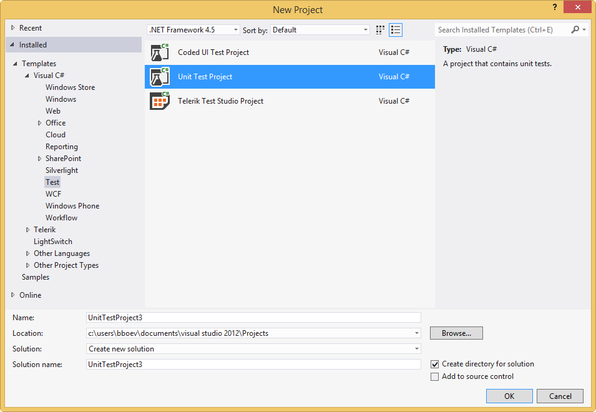
Task: Choose Unit Test Project template
Action: pyautogui.click(x=290, y=77)
